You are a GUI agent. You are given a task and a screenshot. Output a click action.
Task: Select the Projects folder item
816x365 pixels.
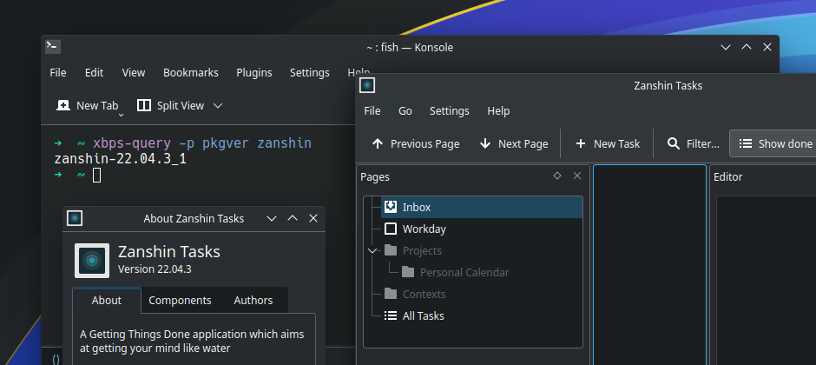422,251
